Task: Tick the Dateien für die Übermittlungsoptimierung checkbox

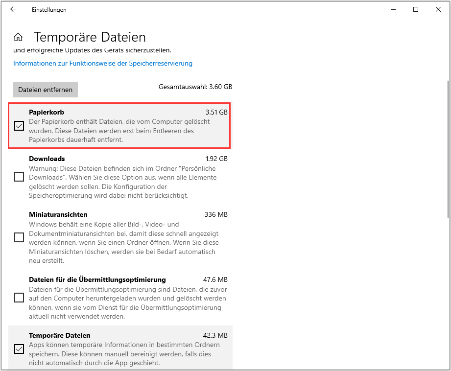Action: point(19,298)
